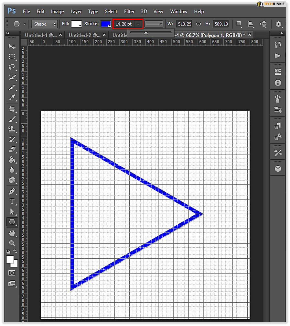Select the Move tool
This screenshot has height=326, width=290.
[x=12, y=46]
